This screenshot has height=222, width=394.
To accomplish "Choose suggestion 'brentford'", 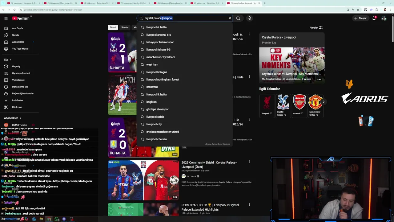I will [x=184, y=87].
